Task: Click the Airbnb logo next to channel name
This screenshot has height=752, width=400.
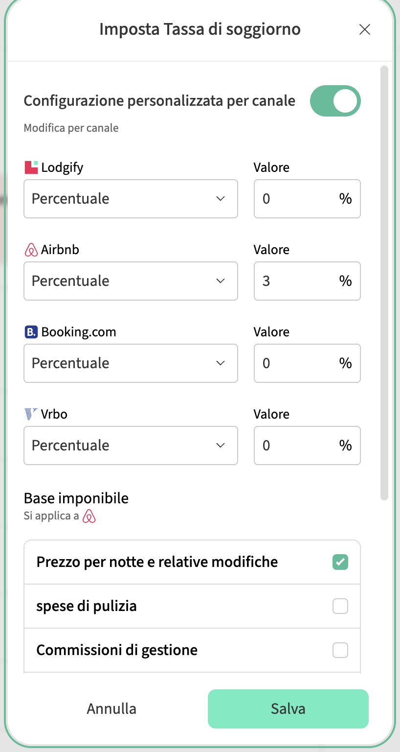Action: tap(31, 250)
